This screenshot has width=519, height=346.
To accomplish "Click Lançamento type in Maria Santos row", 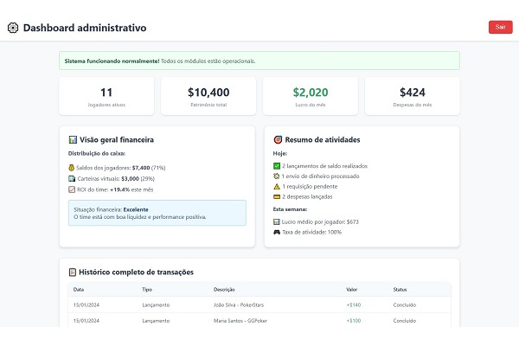I will tap(156, 321).
